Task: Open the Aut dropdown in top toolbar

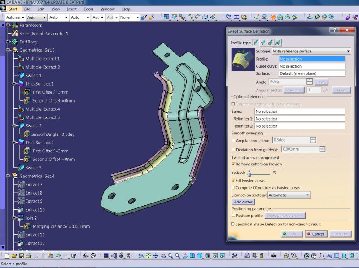Action: point(98,17)
